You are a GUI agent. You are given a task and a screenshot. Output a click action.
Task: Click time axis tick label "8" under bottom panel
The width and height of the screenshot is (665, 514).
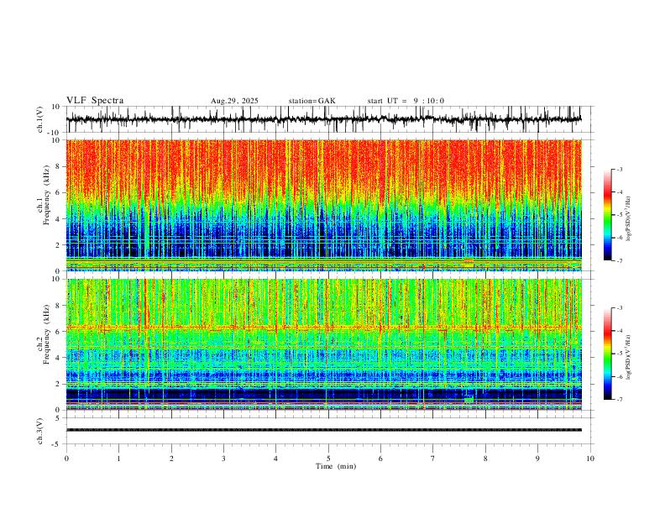tap(485, 459)
